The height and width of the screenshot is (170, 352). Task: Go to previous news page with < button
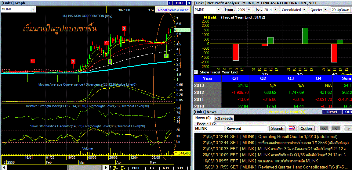pyautogui.click(x=336, y=128)
